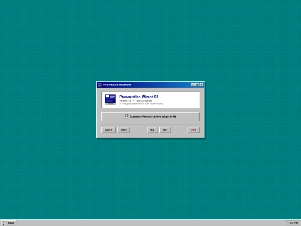This screenshot has height=226, width=301.
Task: Click the Version 1.8 Self-Contained text
Action: 135,100
